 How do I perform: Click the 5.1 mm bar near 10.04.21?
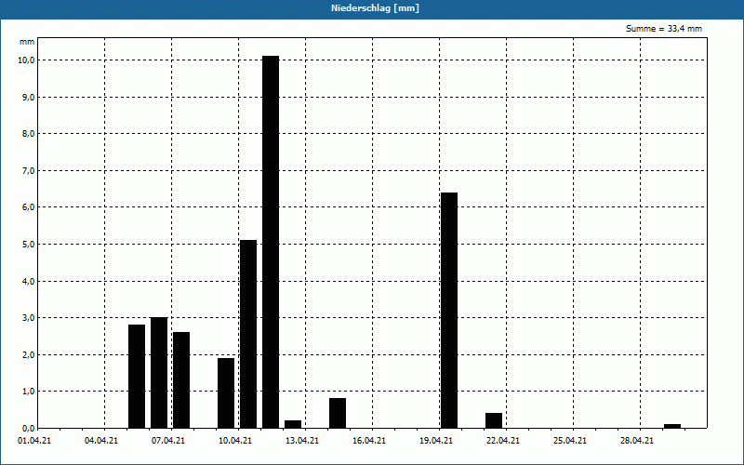248,334
